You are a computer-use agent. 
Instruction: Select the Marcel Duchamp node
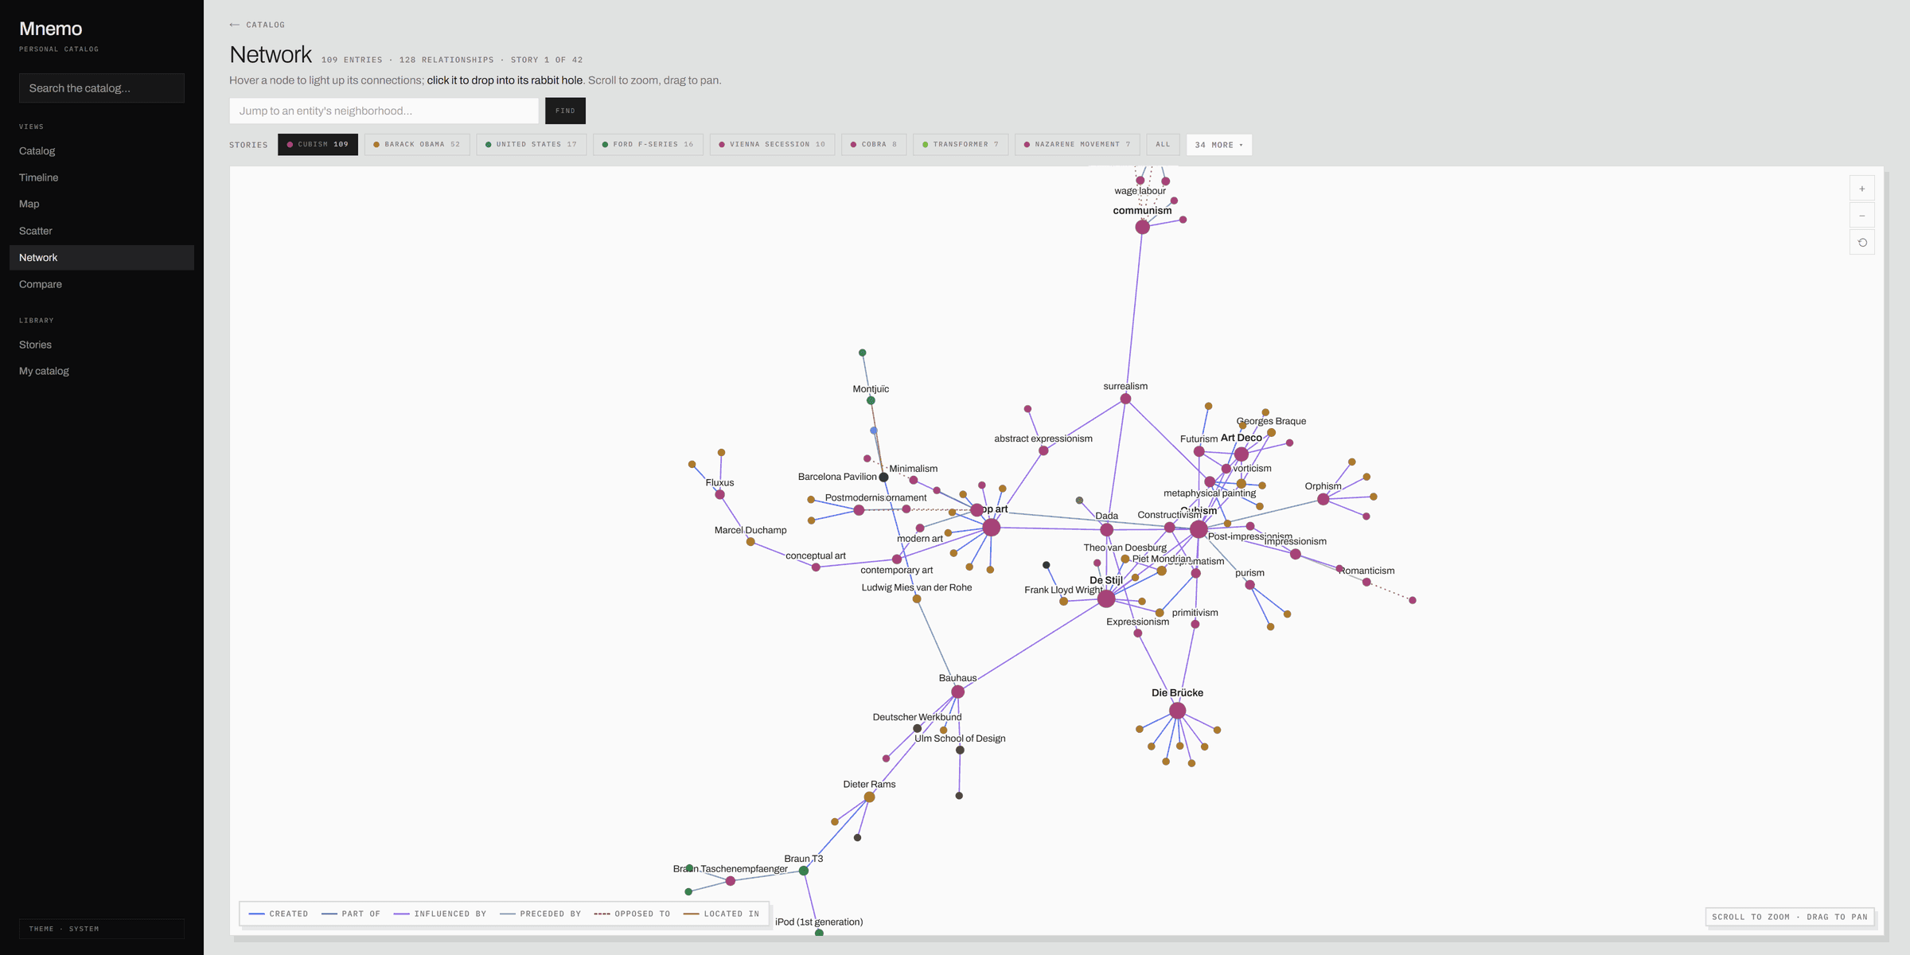tap(750, 542)
